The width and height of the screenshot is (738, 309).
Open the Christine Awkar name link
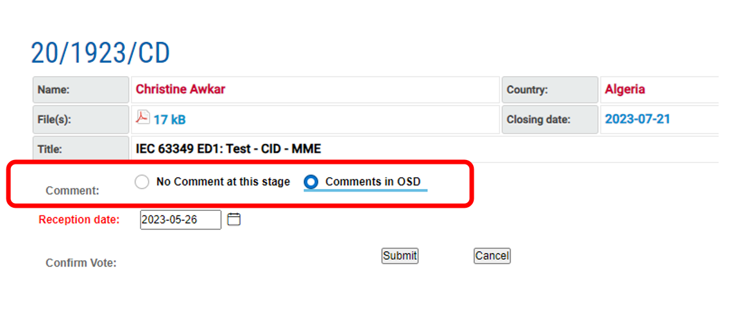pos(180,90)
